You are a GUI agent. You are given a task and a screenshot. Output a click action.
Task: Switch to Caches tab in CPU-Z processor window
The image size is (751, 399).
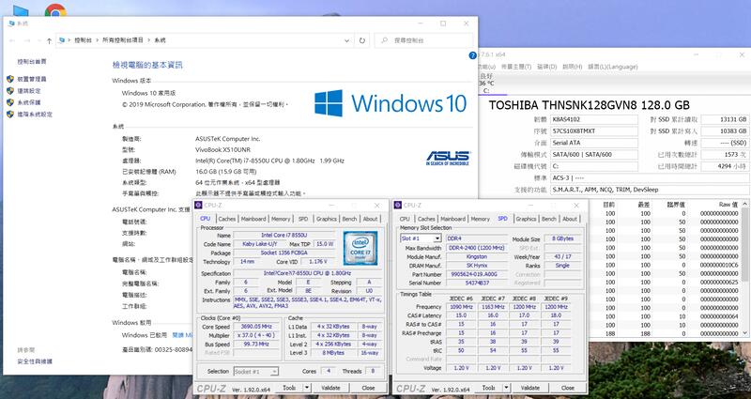pos(226,219)
